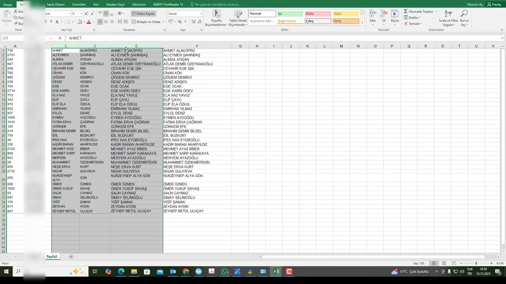This screenshot has width=506, height=284.
Task: Click the fx insert function icon
Action: [60, 38]
